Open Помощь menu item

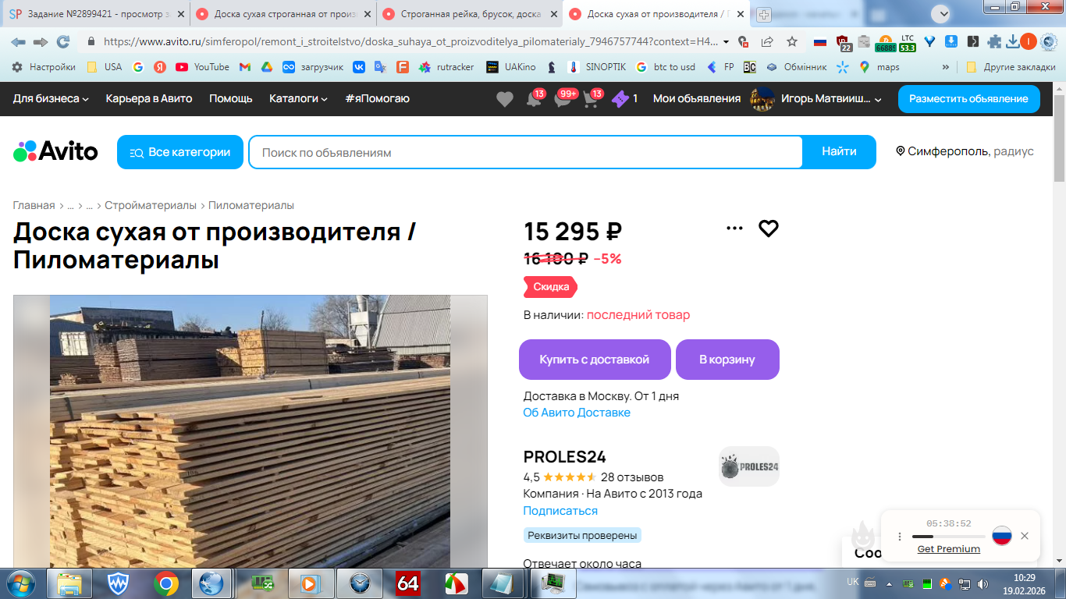point(231,99)
